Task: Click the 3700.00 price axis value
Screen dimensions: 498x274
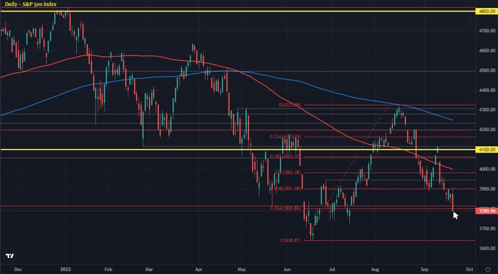Action: tap(488, 228)
